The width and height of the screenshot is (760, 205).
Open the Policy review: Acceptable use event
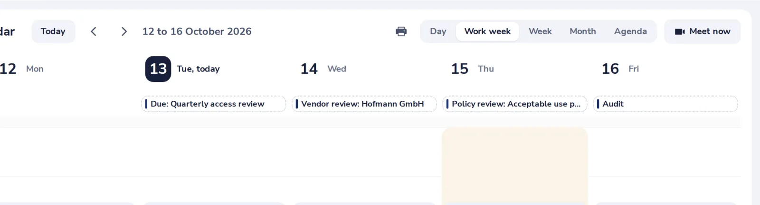click(515, 104)
